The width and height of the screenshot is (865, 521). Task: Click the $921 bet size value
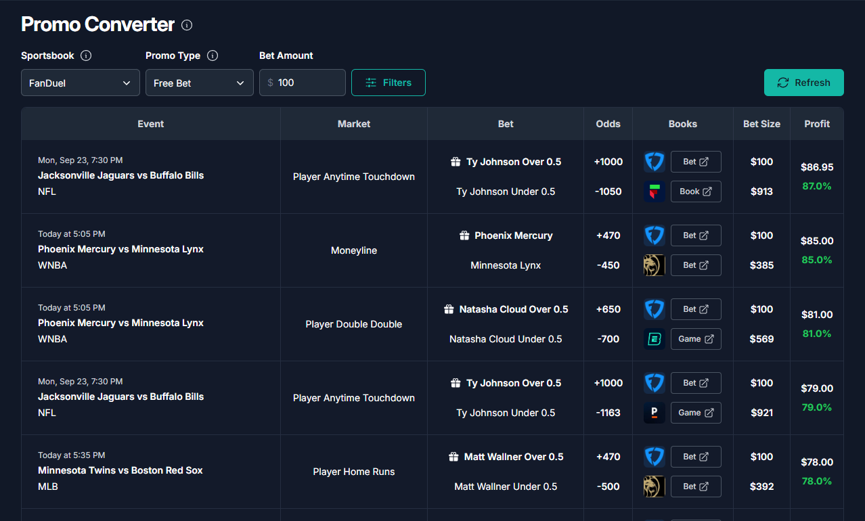point(762,413)
